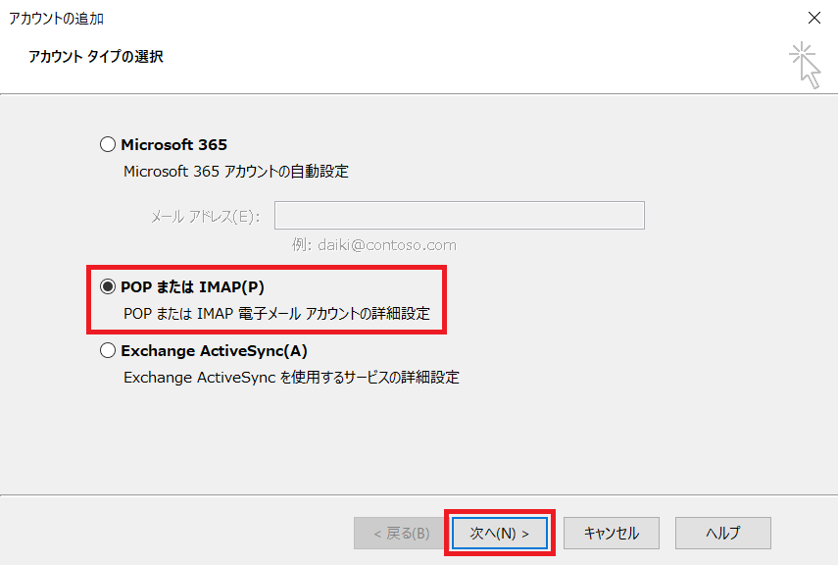The image size is (838, 565).
Task: Select the POP または IMAP radio button
Action: tap(108, 287)
